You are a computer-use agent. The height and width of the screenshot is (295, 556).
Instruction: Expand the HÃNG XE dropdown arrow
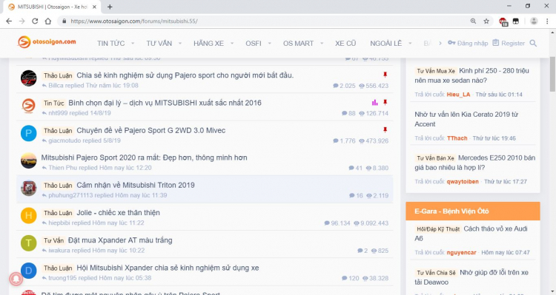(232, 44)
